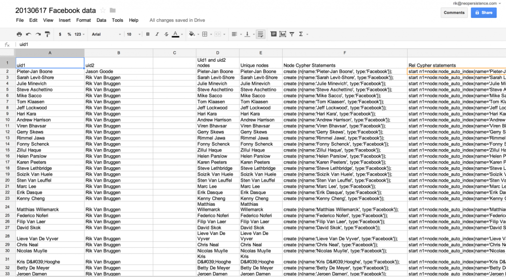Open the View menu
506x277 pixels.
pyautogui.click(x=48, y=20)
